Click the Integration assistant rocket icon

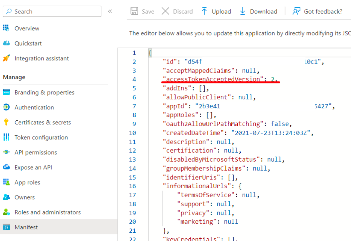tap(6, 58)
